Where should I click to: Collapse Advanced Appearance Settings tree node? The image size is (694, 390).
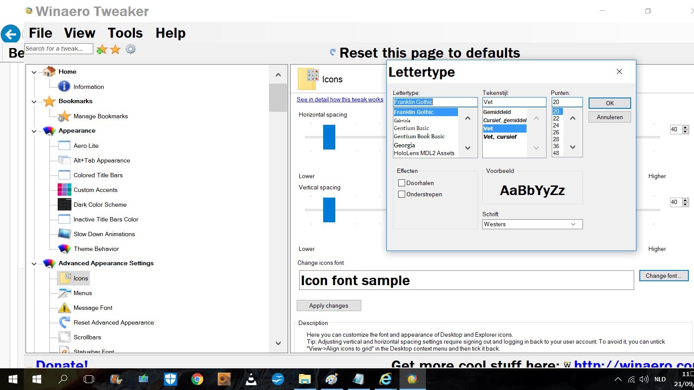(34, 264)
